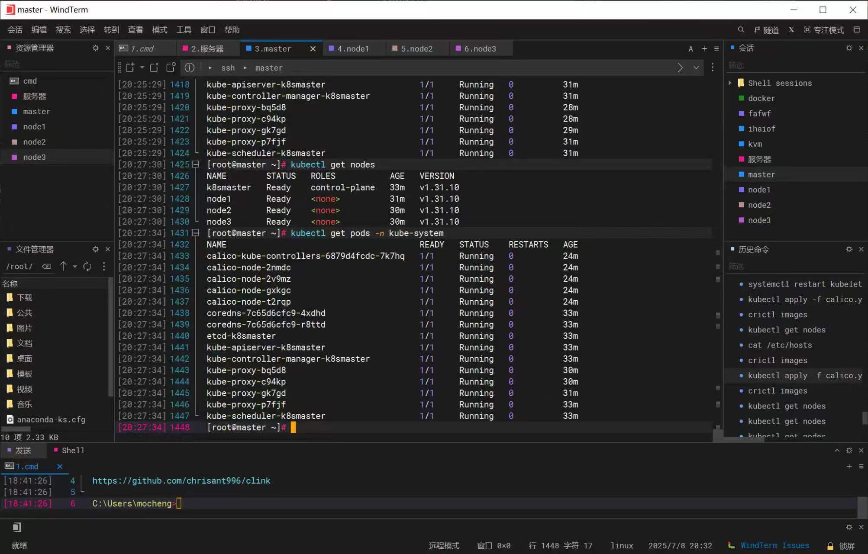The width and height of the screenshot is (868, 554).
Task: Add a new bottom panel tab
Action: click(x=849, y=466)
